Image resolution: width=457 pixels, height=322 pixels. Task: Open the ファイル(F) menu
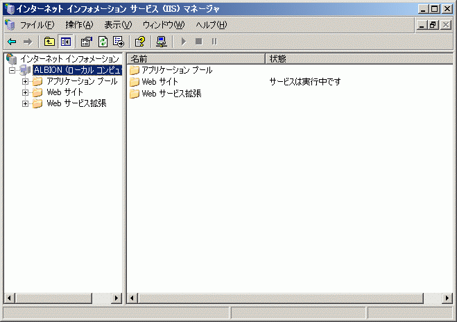37,25
